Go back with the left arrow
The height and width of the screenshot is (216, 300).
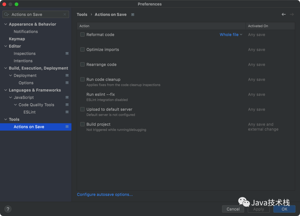pos(284,14)
